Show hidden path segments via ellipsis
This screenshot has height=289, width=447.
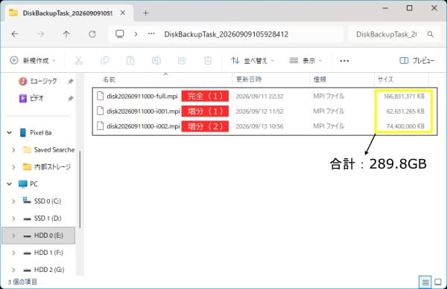point(151,34)
